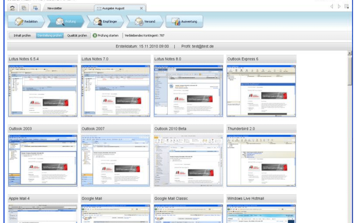Open the Auswertung workflow step

[184, 21]
